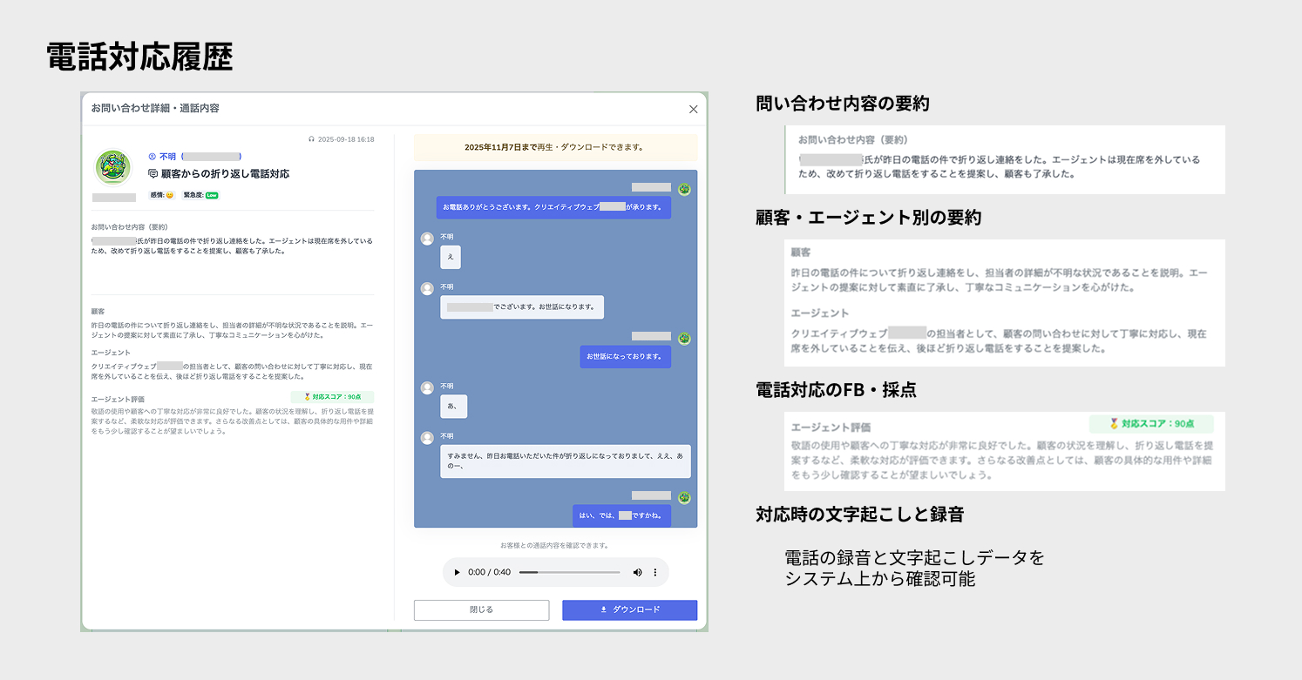Play the call recording audio
The height and width of the screenshot is (680, 1302).
point(457,573)
